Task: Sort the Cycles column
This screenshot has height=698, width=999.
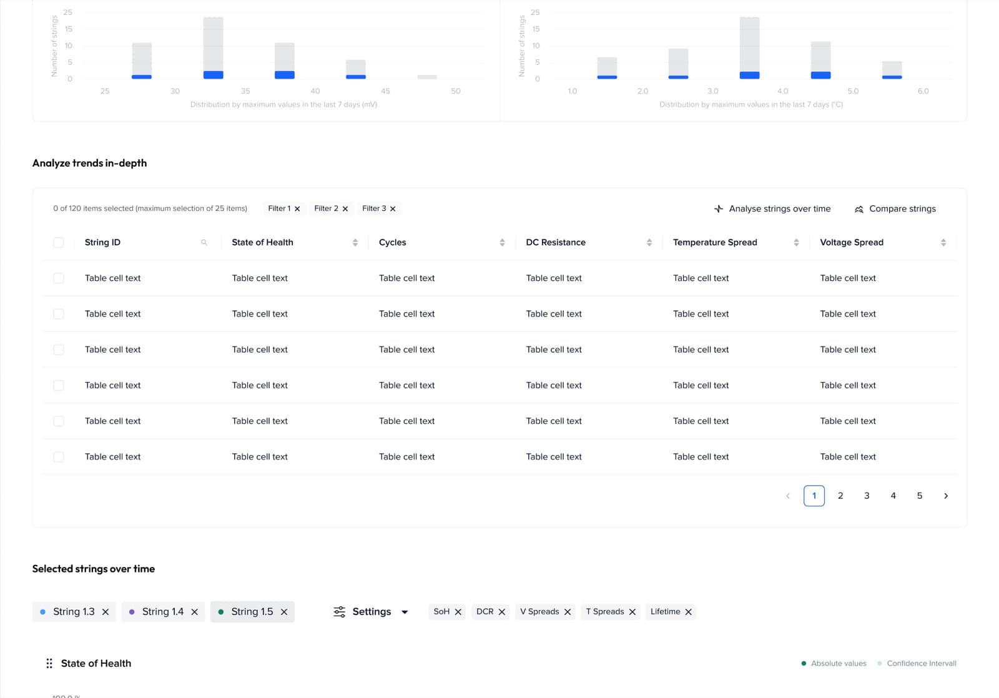Action: [502, 242]
